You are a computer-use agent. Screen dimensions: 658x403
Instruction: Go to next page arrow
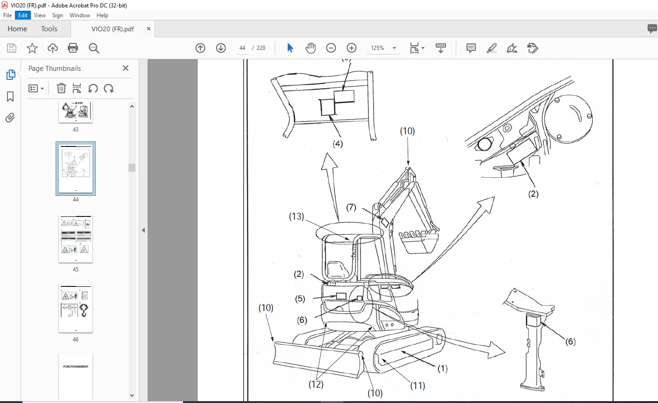(x=221, y=48)
